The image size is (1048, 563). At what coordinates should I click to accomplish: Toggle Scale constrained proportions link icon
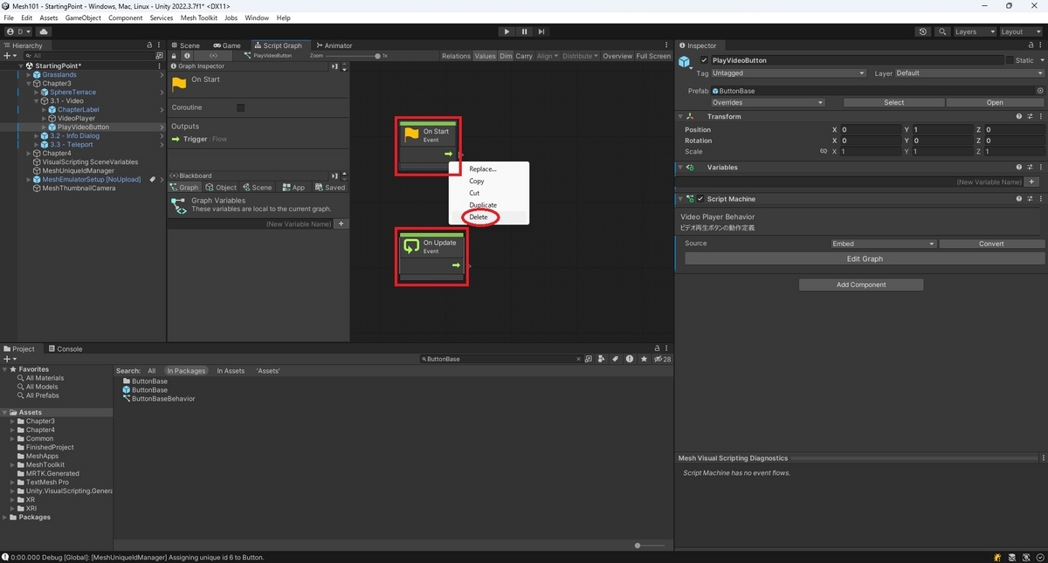coord(823,151)
